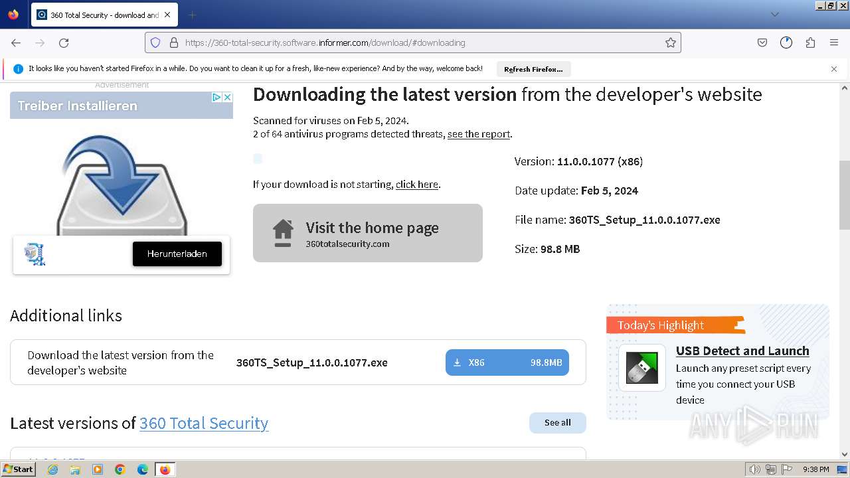This screenshot has height=478, width=850.
Task: Open the AdChoices icon on the ad
Action: pyautogui.click(x=216, y=97)
